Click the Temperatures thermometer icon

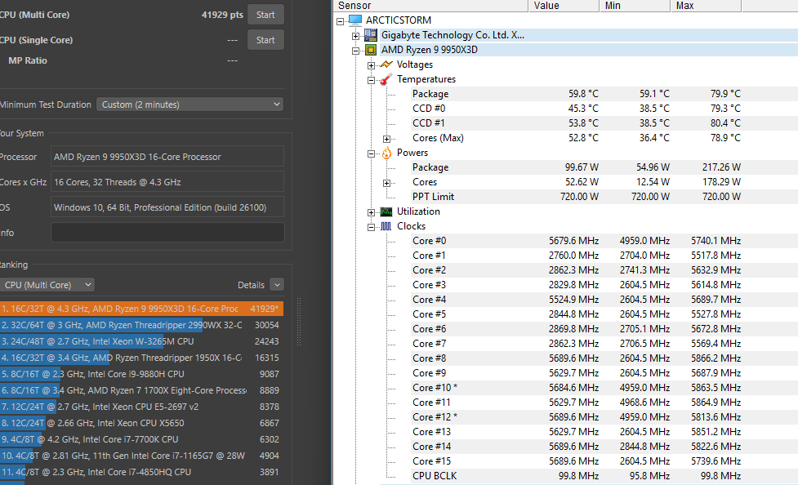[x=386, y=79]
